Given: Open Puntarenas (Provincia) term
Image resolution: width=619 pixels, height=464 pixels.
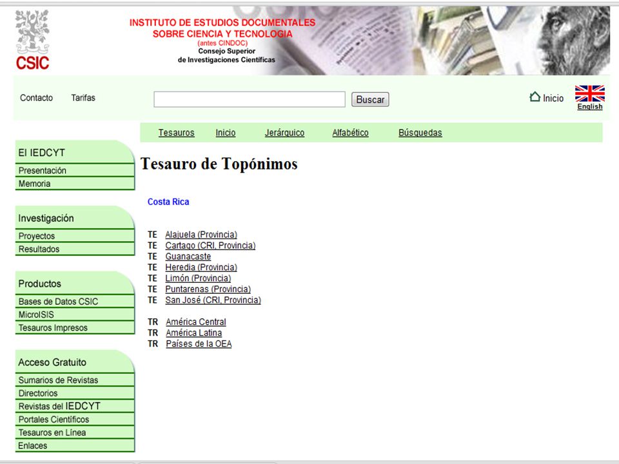Looking at the screenshot, I should pyautogui.click(x=208, y=289).
